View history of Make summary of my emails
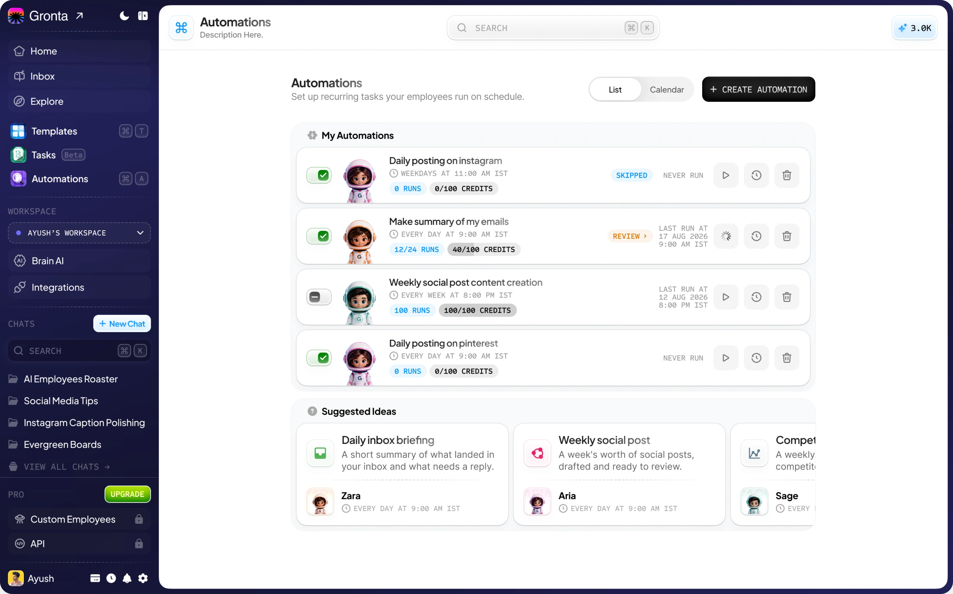This screenshot has height=594, width=953. [x=756, y=236]
